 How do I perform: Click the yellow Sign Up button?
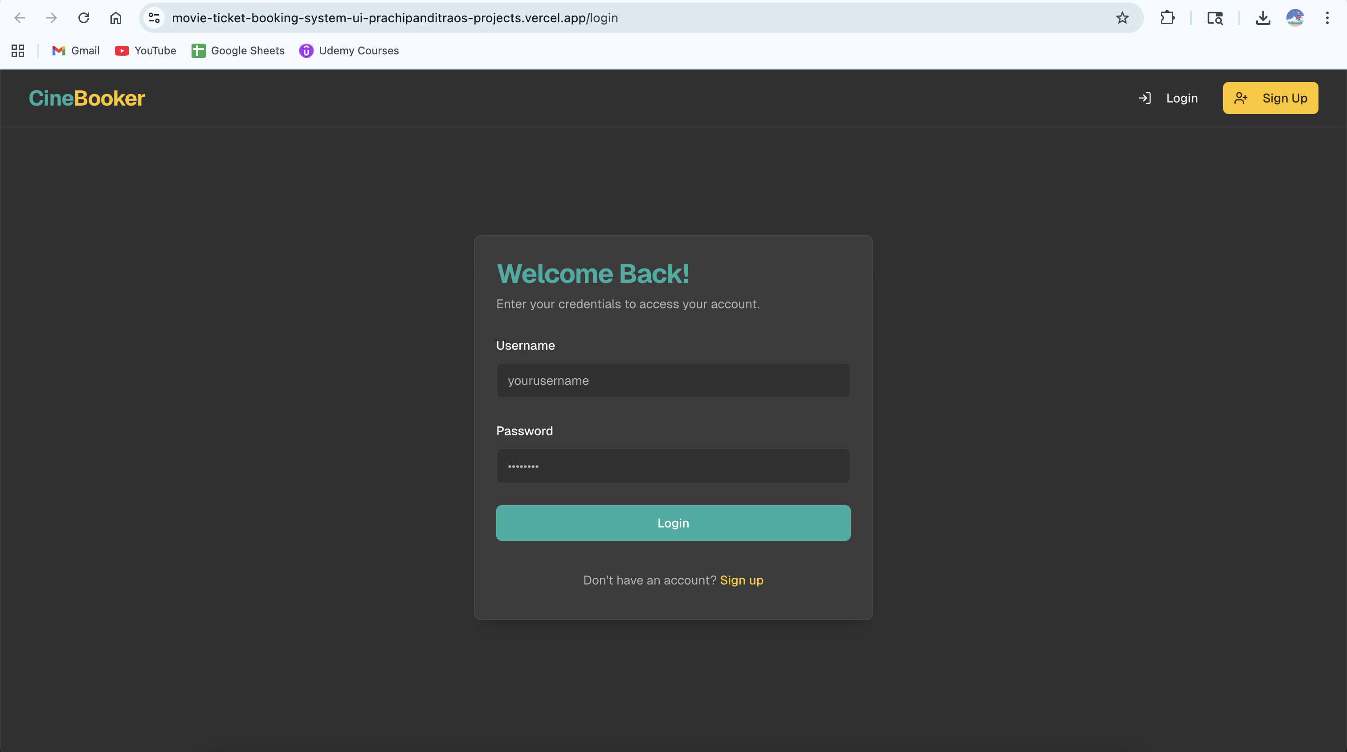pos(1270,98)
